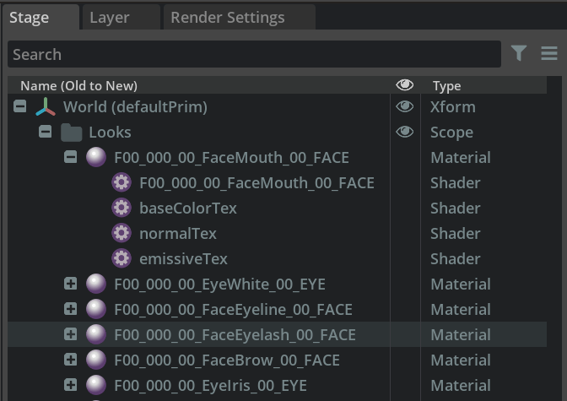Expand the F00_000_00_FaceBrow_00_FACE material
This screenshot has width=567, height=401.
(x=71, y=360)
